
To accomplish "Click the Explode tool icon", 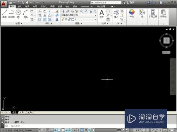I will 57,15.
